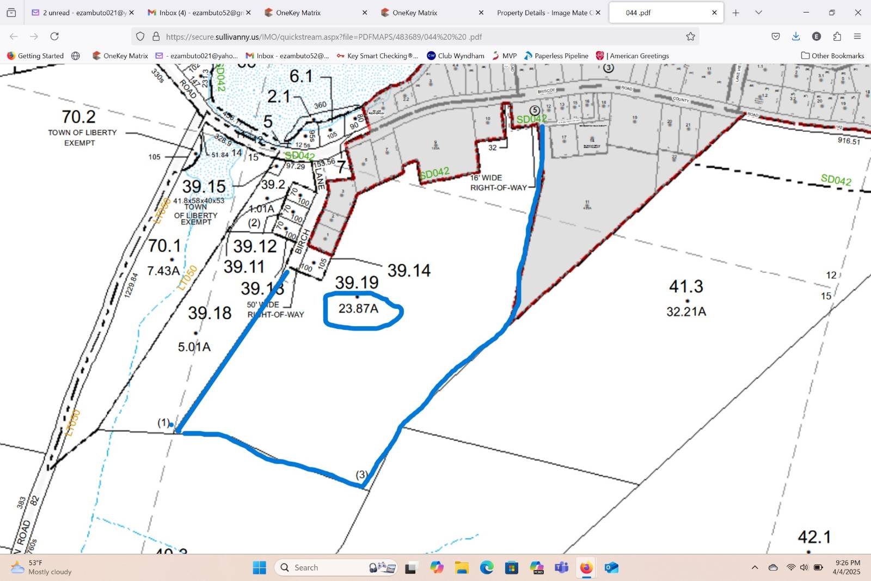Screen dimensions: 871x581
Task: Open tracking protection shield icon
Action: click(140, 36)
